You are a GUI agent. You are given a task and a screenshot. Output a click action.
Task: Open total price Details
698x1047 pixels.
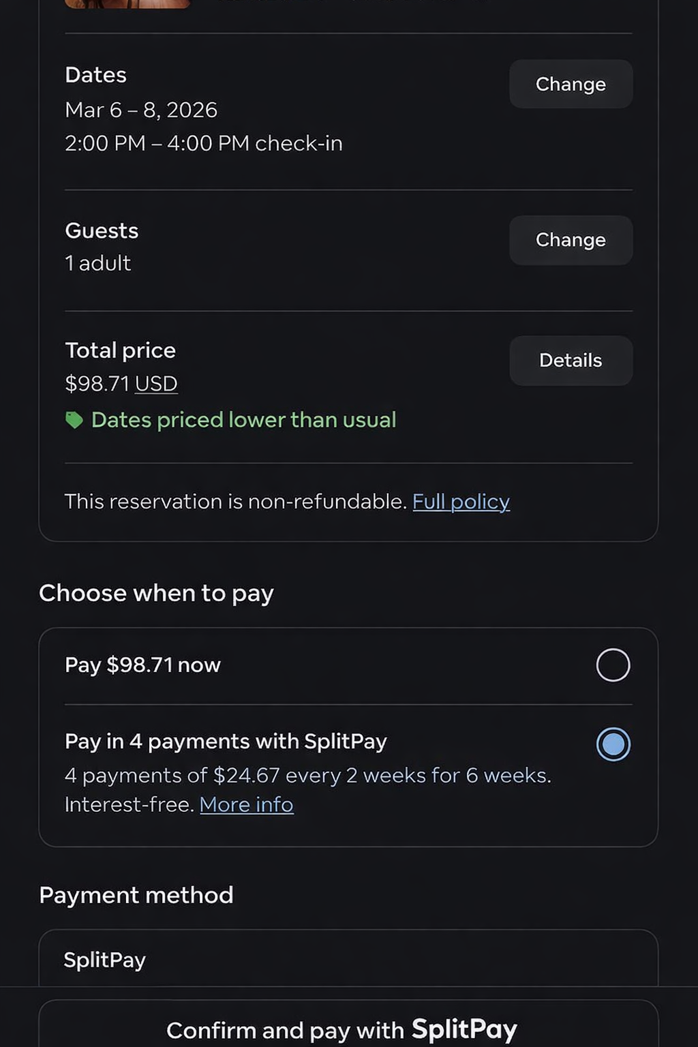pos(571,361)
